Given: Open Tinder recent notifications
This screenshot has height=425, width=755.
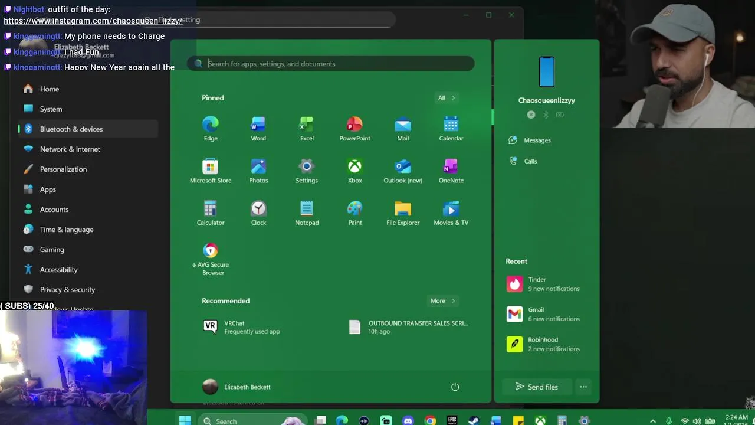Looking at the screenshot, I should tap(543, 284).
